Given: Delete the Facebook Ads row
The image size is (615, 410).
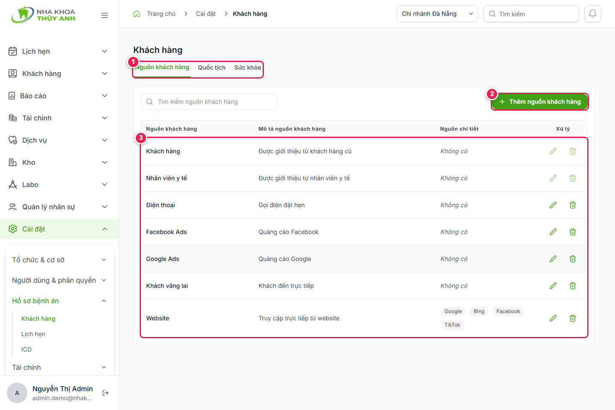Looking at the screenshot, I should point(573,232).
